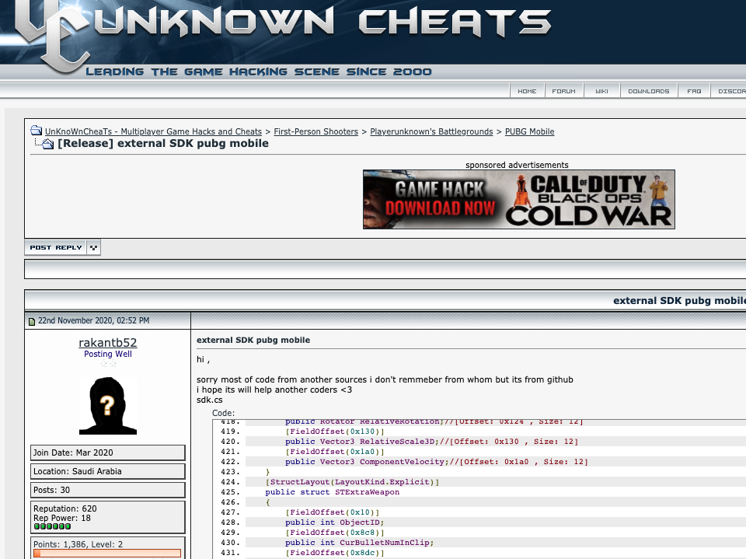Open the FAQ nav item
The image size is (746, 559).
point(694,91)
